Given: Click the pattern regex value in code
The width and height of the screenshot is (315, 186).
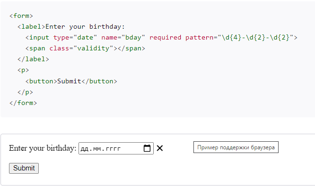Looking at the screenshot, I should coord(255,37).
